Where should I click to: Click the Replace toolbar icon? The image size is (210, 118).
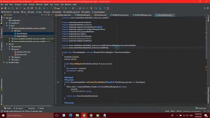[40, 8]
